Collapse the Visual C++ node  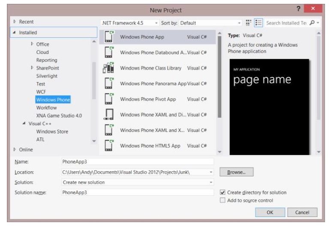click(24, 123)
